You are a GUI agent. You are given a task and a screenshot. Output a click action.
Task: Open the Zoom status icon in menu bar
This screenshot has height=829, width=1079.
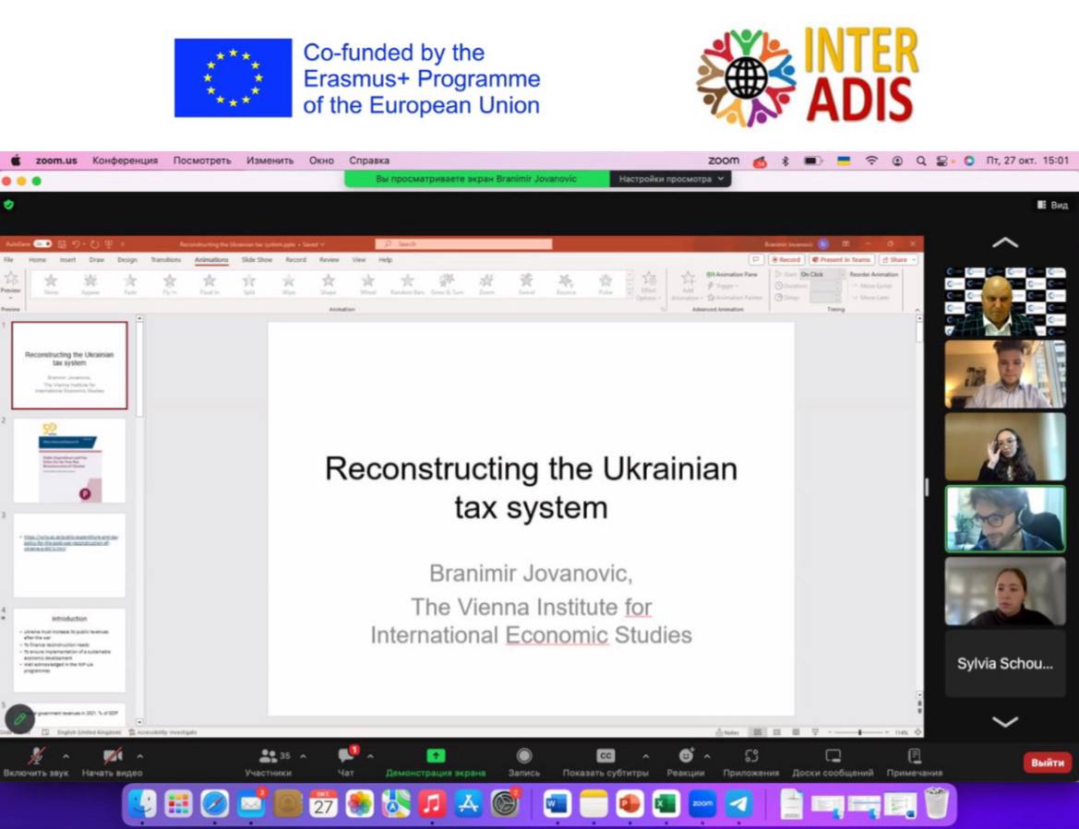pos(724,160)
